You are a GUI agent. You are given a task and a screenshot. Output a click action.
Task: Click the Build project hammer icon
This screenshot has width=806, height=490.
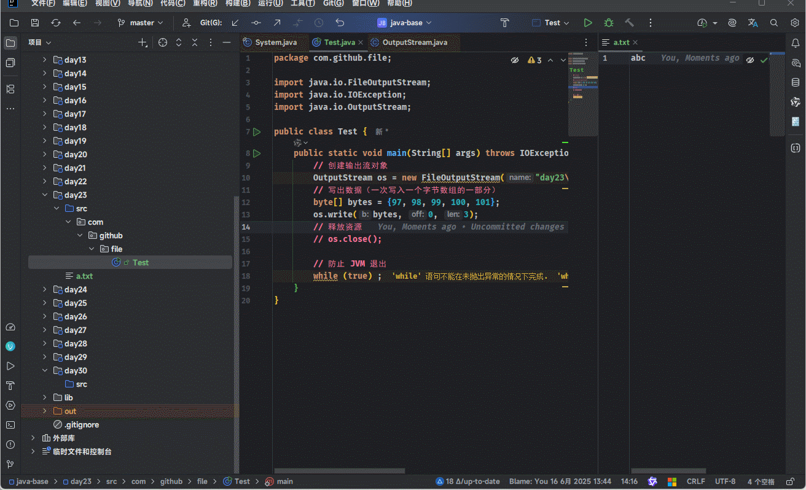pyautogui.click(x=629, y=23)
